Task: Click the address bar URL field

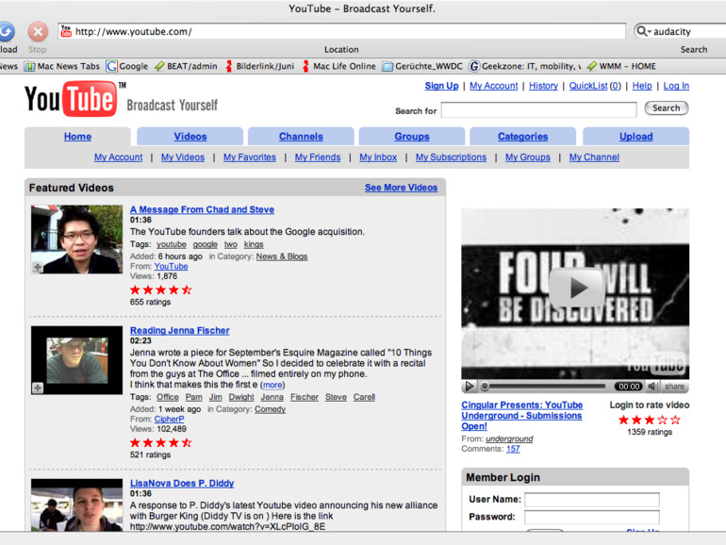Action: (x=341, y=31)
